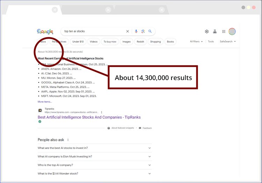This screenshot has width=262, height=183.
Task: Click the voice search microphone icon
Action: tap(136, 31)
